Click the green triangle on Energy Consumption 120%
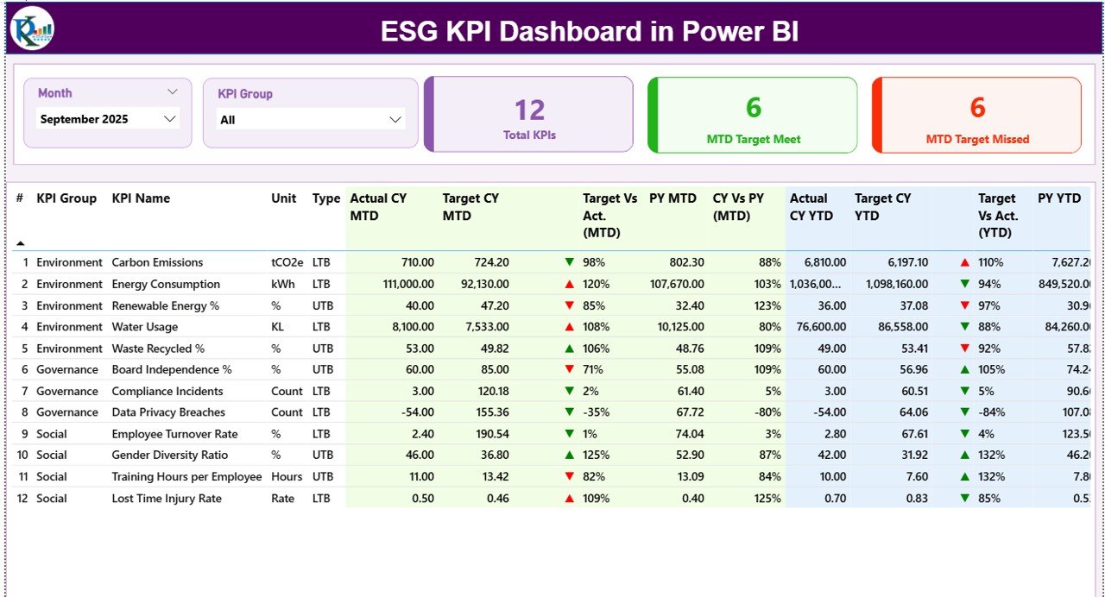Screen dimensions: 1105x597 point(567,283)
